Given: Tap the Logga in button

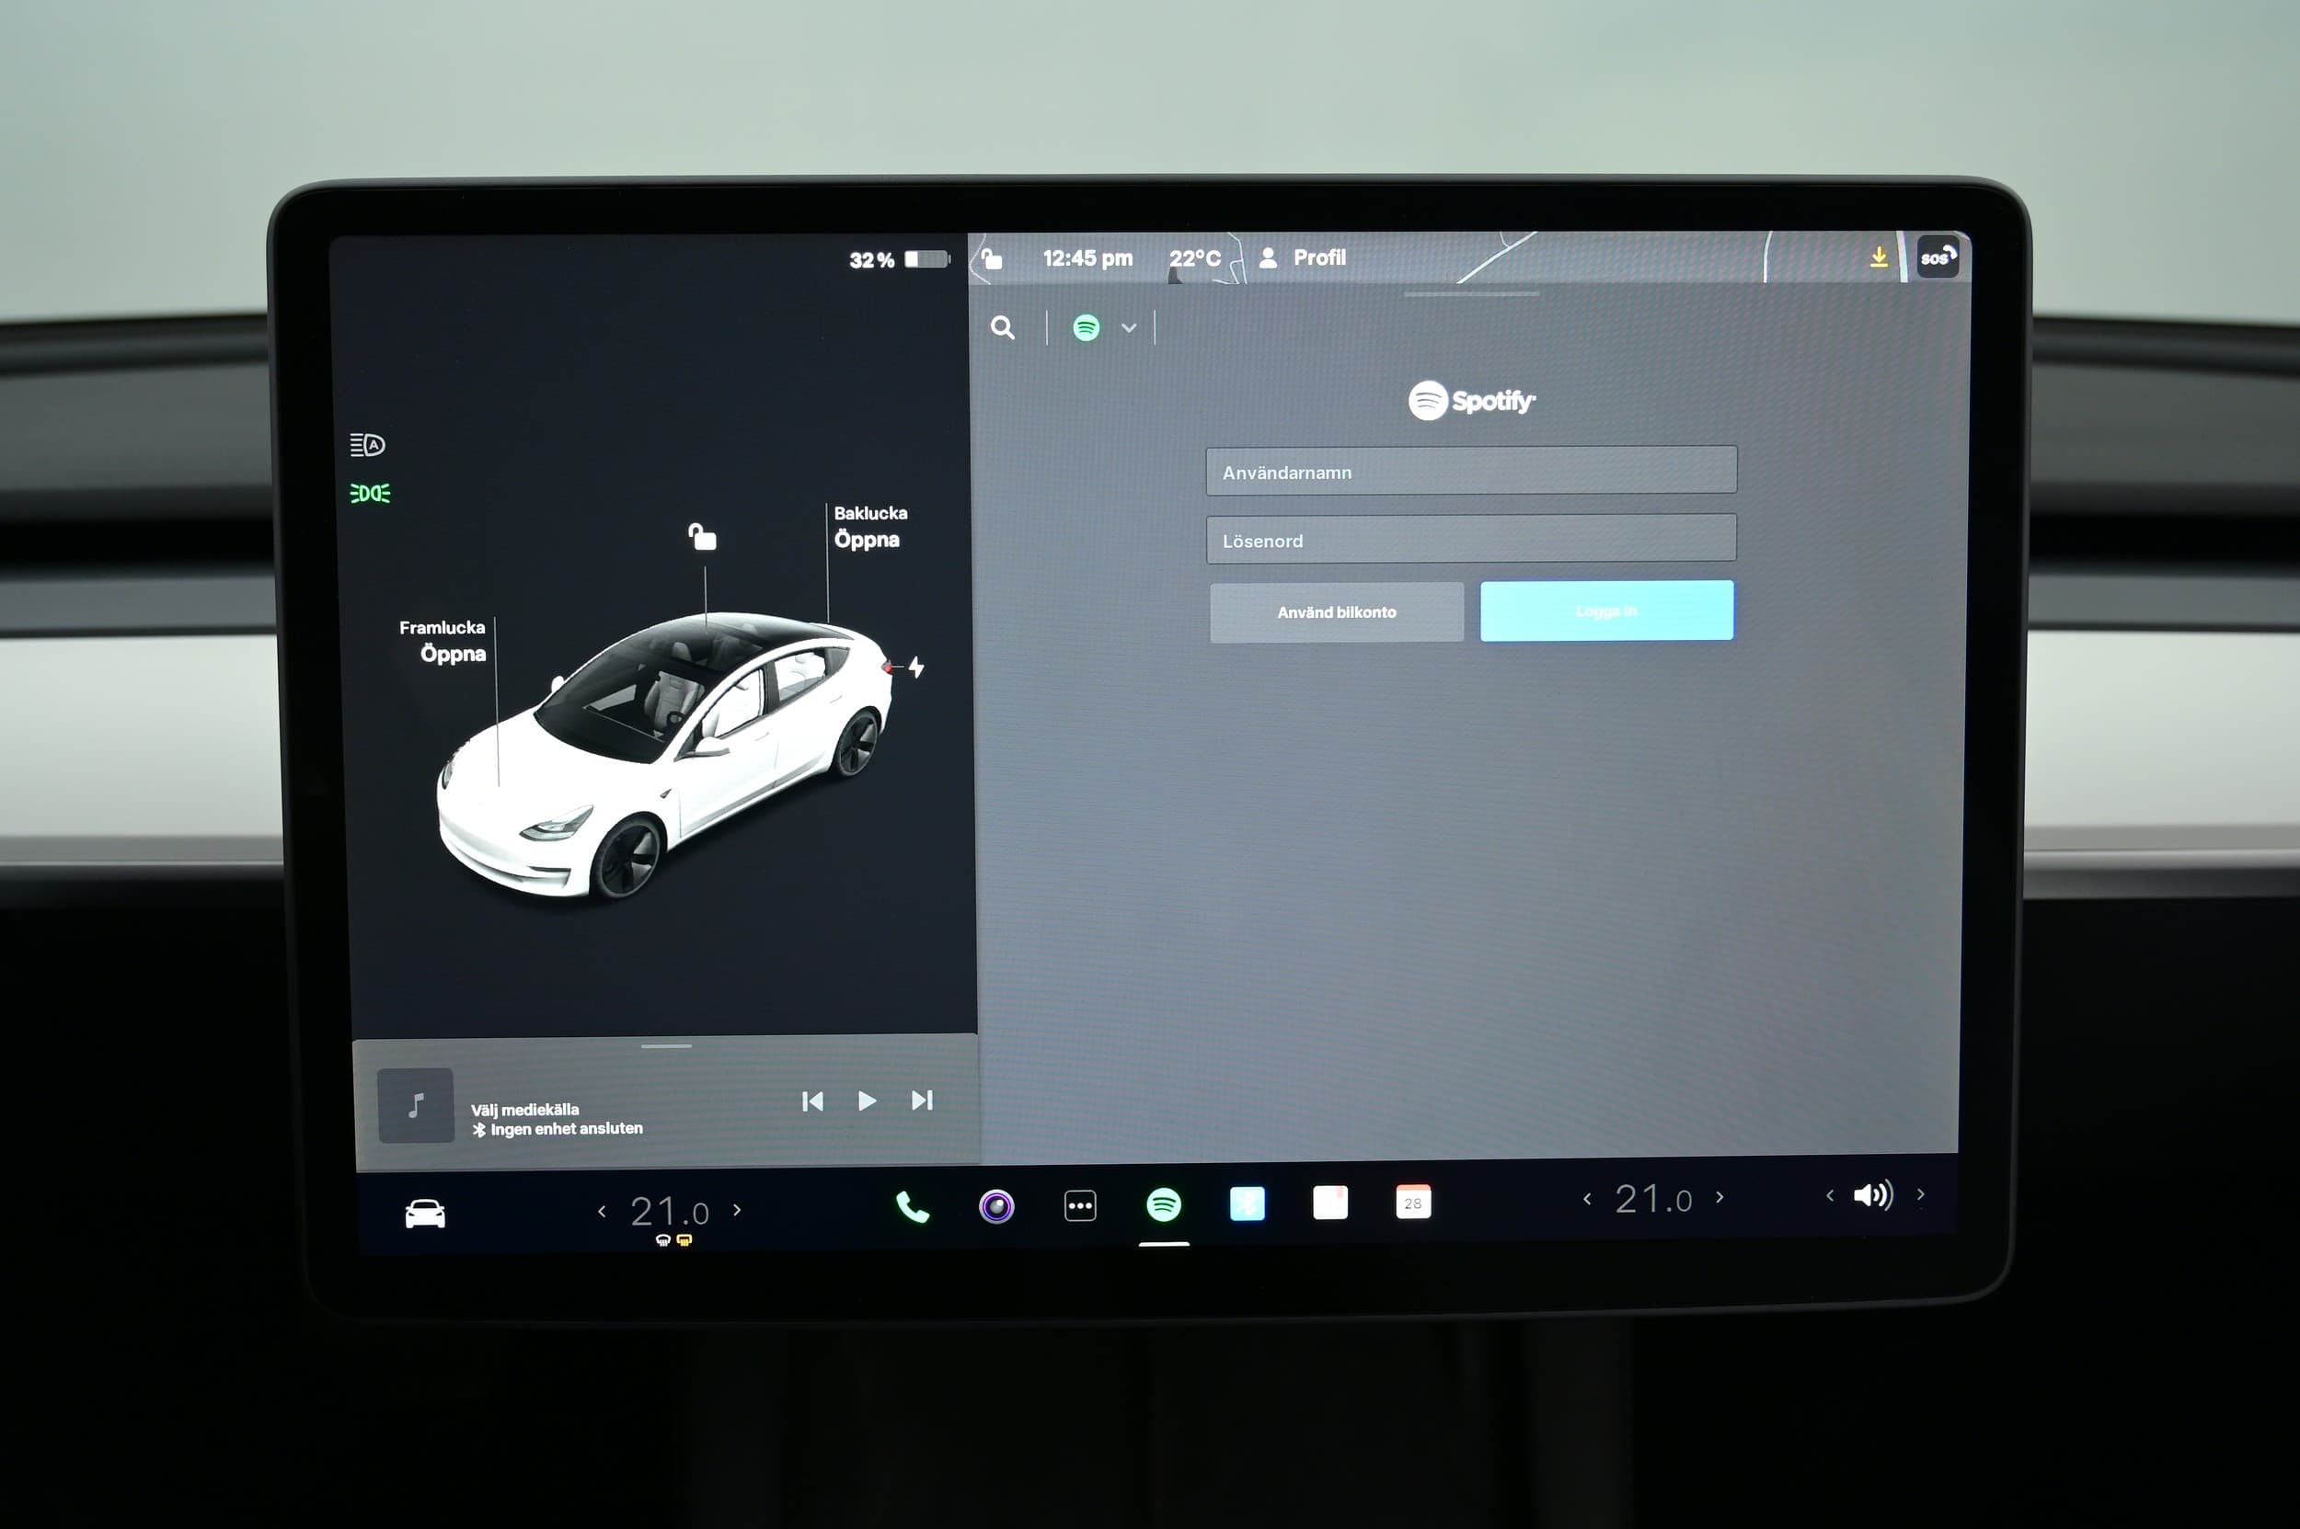Looking at the screenshot, I should pos(1607,610).
